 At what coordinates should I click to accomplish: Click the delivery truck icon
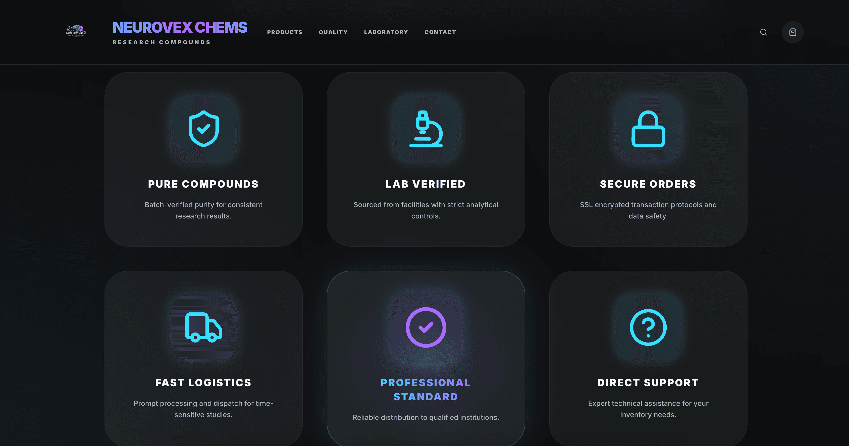(x=203, y=327)
